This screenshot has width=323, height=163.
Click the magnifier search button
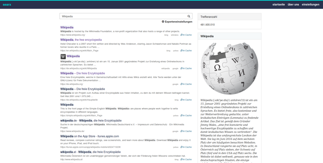pyautogui.click(x=189, y=16)
